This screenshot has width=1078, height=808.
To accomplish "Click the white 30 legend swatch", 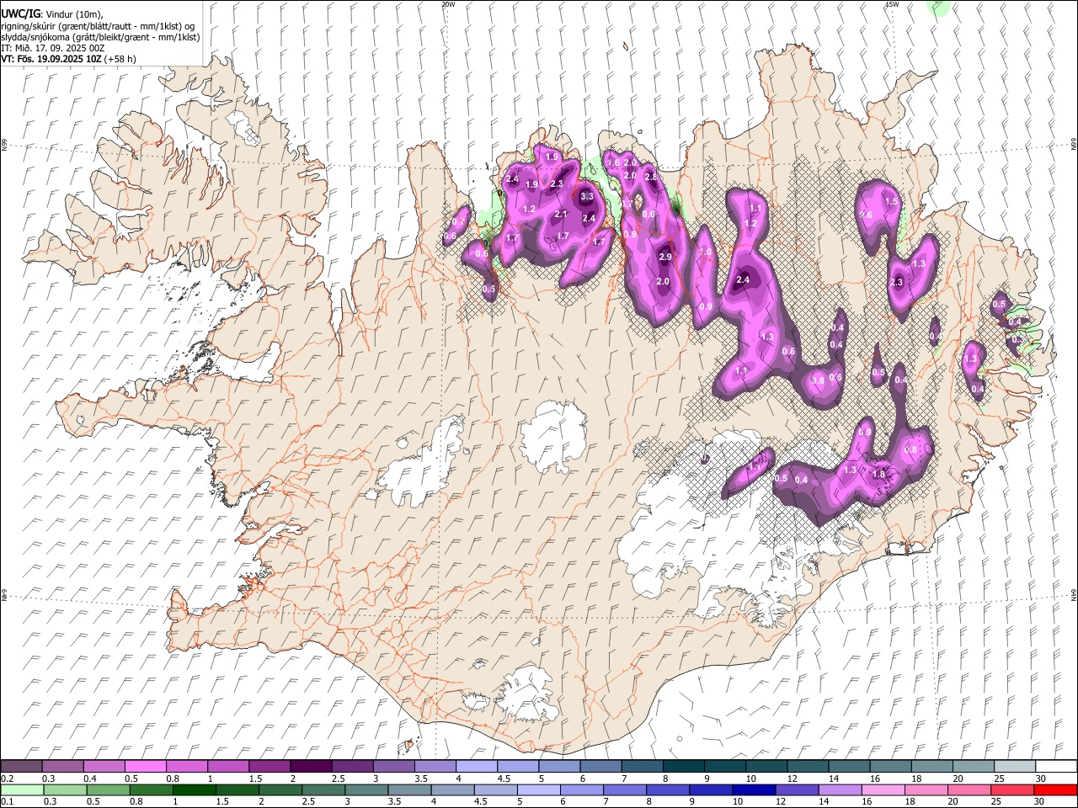I will point(1055,766).
